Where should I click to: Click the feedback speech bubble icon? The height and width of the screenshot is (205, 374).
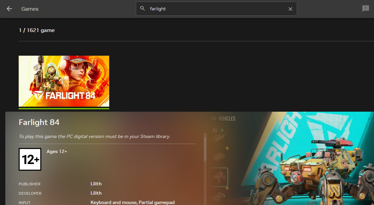point(366,9)
